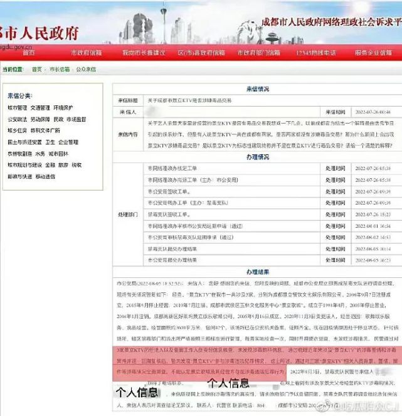Click the 来信人 label cell
Image resolution: width=402 pixels, height=416 pixels.
(x=128, y=112)
